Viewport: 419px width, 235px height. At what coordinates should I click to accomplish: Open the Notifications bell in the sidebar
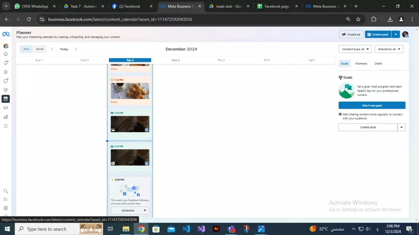(x=5, y=63)
